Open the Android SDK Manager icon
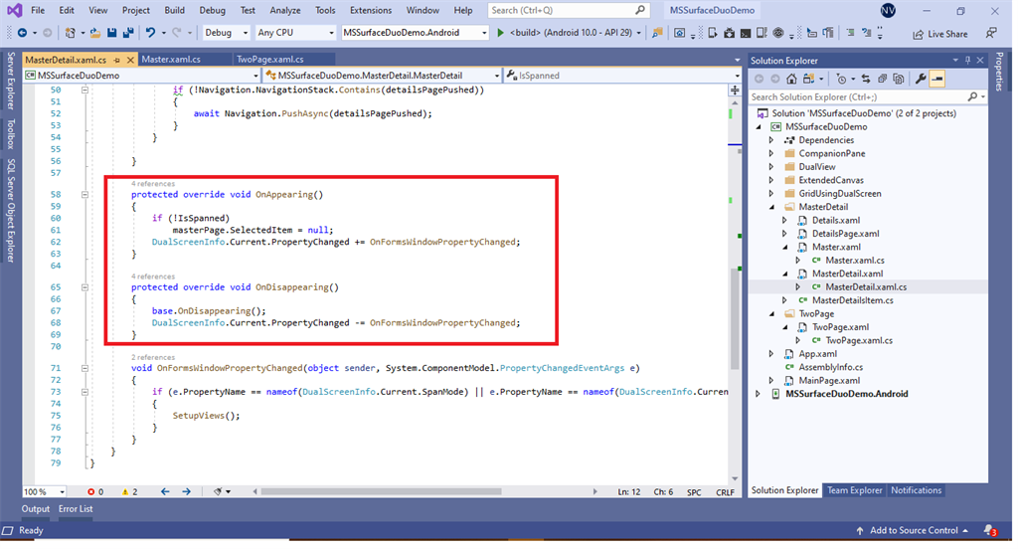 [729, 33]
